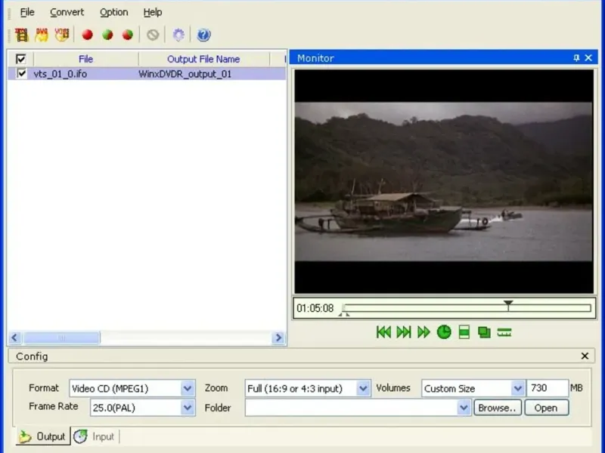Viewport: 605px width, 453px height.
Task: Open the Convert menu
Action: 67,12
